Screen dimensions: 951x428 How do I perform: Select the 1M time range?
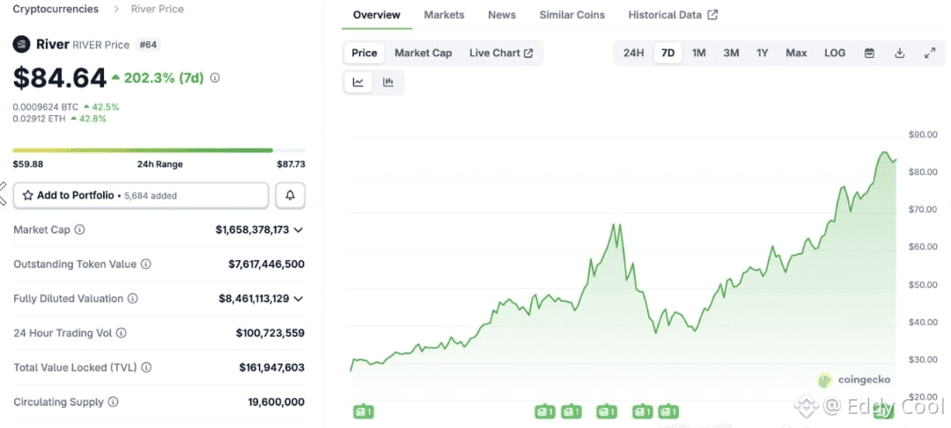pos(698,54)
